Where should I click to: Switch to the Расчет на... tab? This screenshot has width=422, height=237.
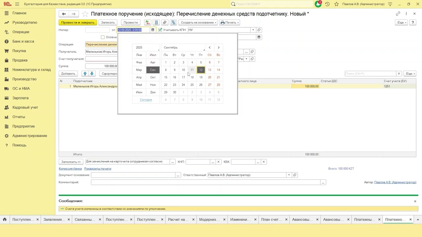pos(178,220)
